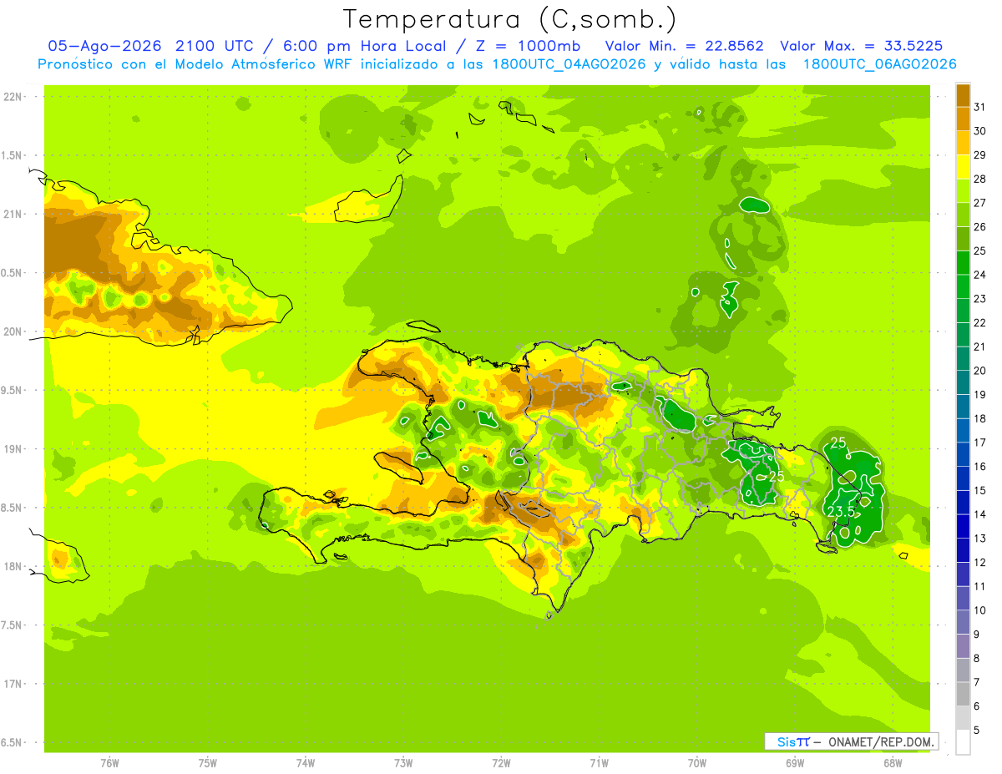Select the '19N' latitude label

pyautogui.click(x=12, y=449)
